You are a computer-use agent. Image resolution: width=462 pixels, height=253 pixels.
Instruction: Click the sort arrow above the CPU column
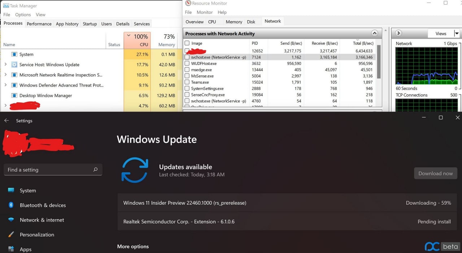[129, 36]
